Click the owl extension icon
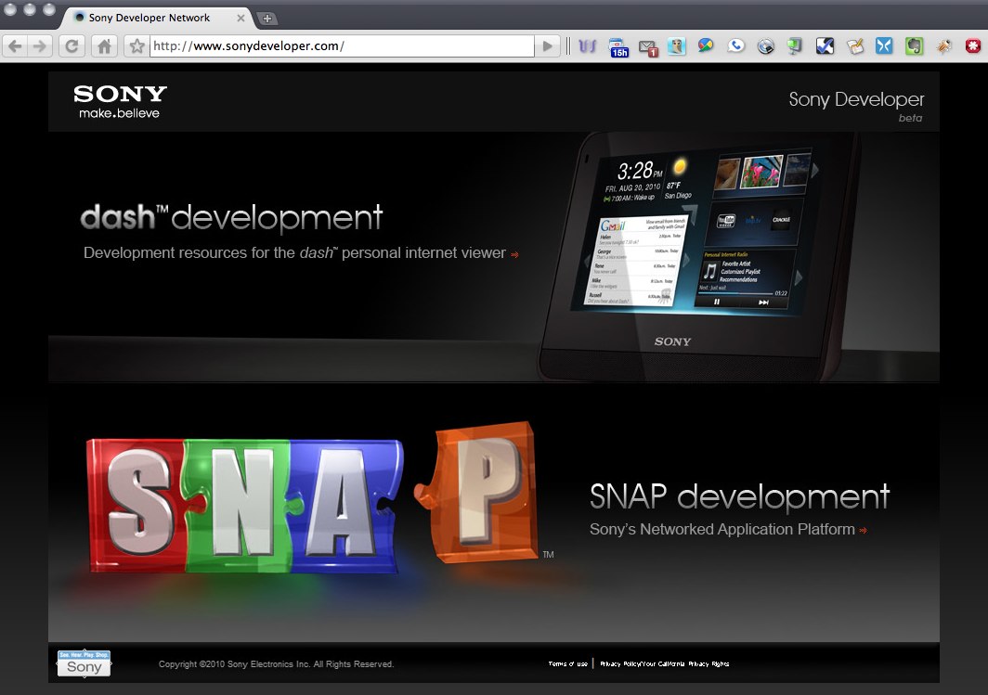The width and height of the screenshot is (988, 695). [x=676, y=46]
